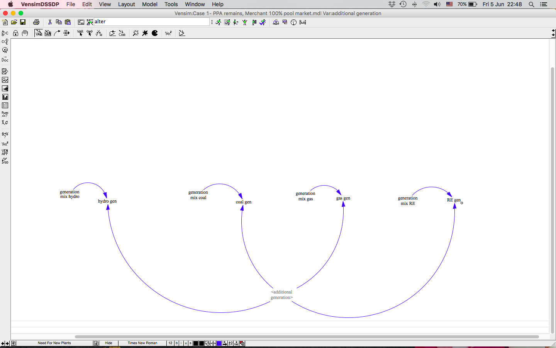Select the Delete pacman tool
556x348 pixels.
click(x=155, y=33)
